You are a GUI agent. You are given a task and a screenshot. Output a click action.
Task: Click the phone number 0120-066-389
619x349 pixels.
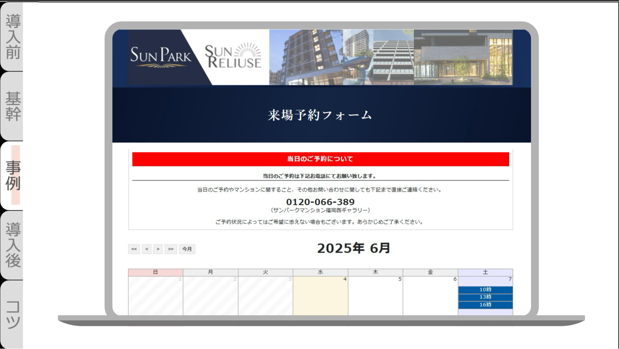coord(320,202)
